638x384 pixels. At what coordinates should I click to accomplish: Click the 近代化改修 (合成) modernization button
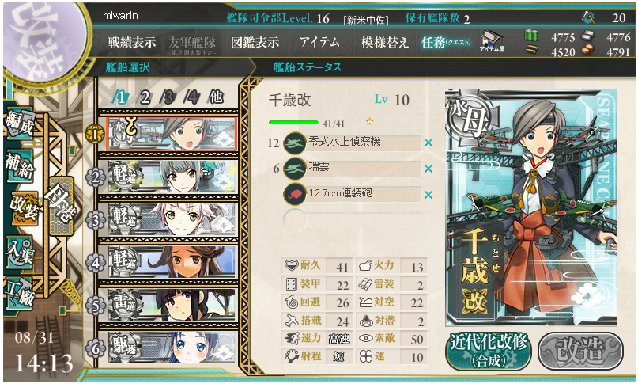[489, 351]
